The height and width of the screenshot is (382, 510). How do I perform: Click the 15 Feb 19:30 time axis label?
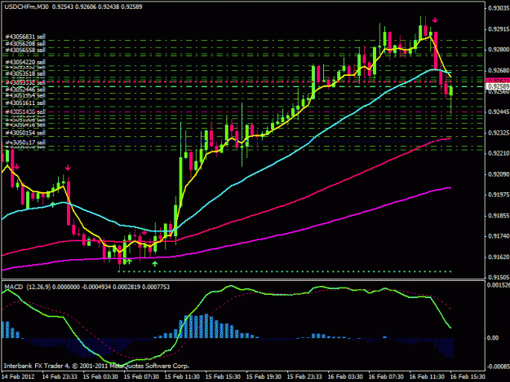pyautogui.click(x=264, y=377)
